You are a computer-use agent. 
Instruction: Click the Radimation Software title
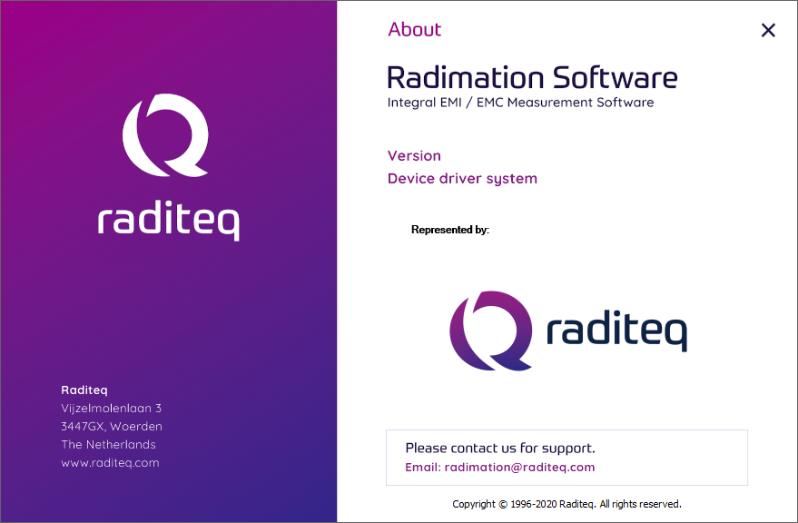point(532,77)
